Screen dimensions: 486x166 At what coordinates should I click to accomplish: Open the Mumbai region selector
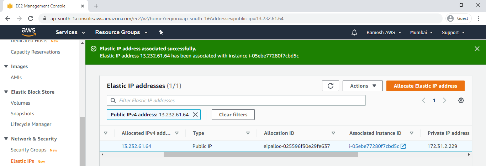pos(421,32)
